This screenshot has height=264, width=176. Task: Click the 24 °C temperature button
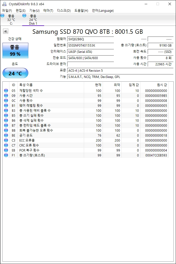[x=15, y=73]
